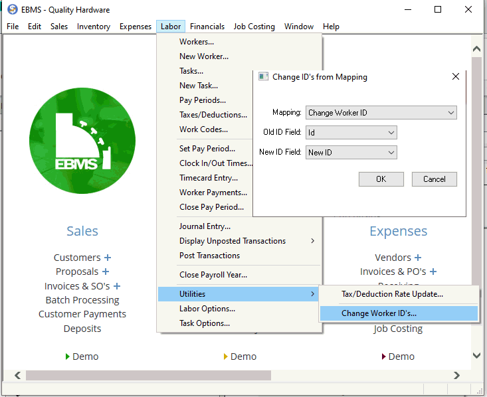Screen dimensions: 487x397
Task: Choose New Worker... menu item
Action: (x=204, y=56)
